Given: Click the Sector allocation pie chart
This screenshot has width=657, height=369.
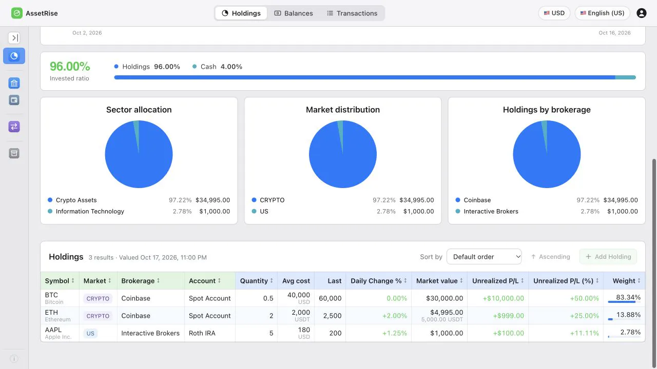Looking at the screenshot, I should 139,154.
